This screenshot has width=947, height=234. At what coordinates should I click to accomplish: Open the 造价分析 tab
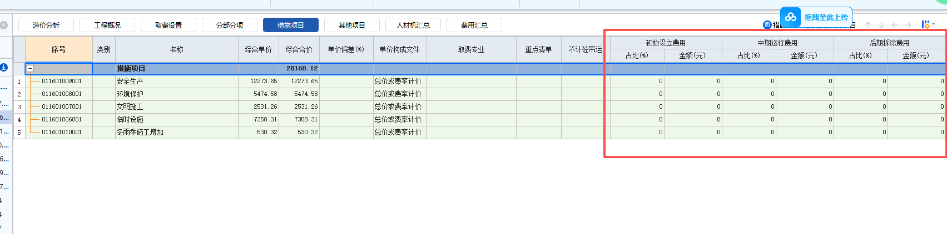(x=46, y=25)
